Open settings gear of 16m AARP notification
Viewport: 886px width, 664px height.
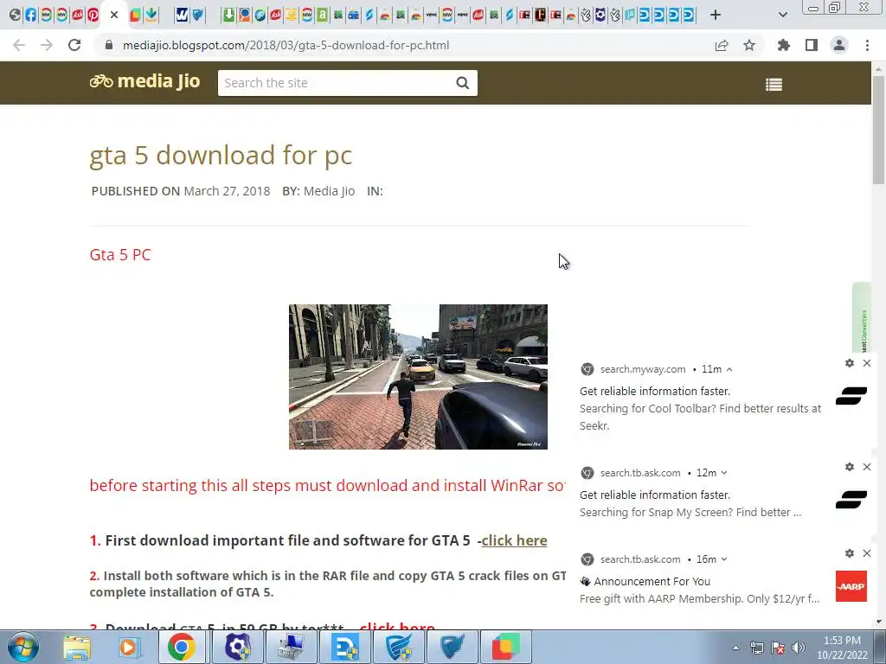[850, 553]
